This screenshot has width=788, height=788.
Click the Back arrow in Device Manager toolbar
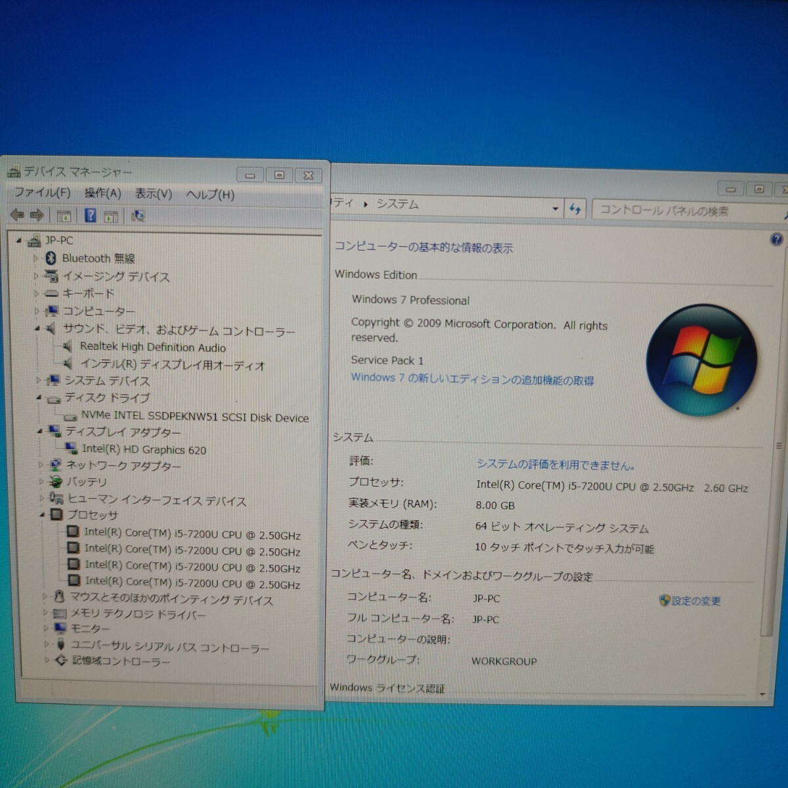(18, 215)
